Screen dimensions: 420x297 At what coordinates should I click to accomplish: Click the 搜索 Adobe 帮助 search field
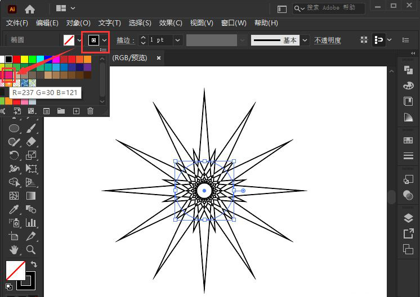point(328,8)
